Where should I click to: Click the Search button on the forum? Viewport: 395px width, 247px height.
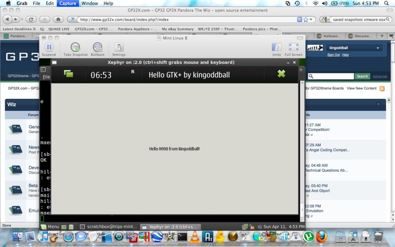coord(362,76)
